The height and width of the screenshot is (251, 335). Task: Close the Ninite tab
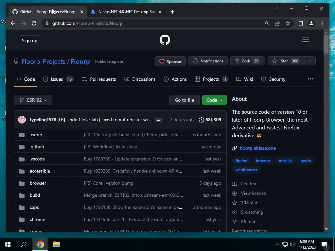tap(160, 12)
